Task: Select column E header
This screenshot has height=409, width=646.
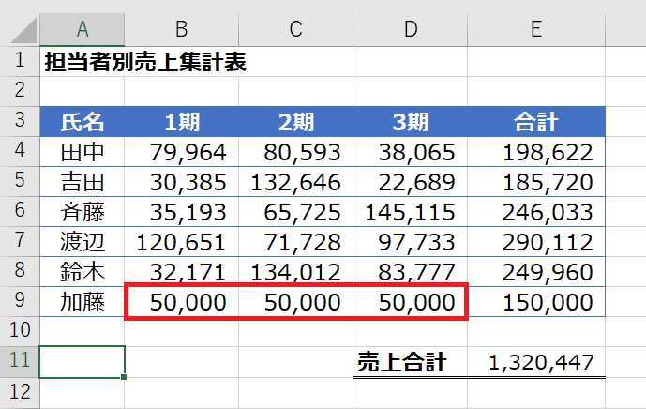Action: [535, 29]
